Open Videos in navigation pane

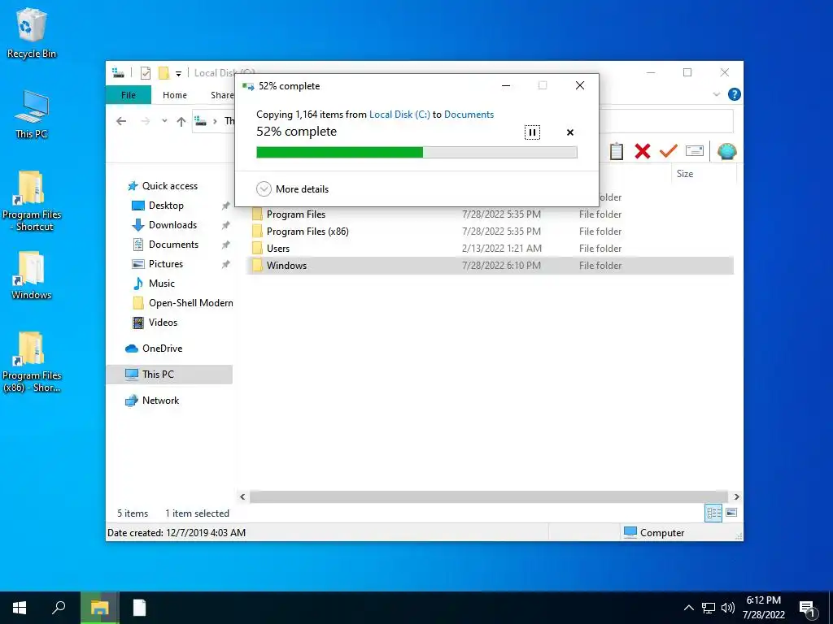[163, 323]
